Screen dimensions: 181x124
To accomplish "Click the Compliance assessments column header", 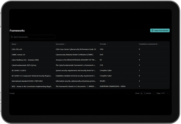I will pyautogui.click(x=148, y=44).
